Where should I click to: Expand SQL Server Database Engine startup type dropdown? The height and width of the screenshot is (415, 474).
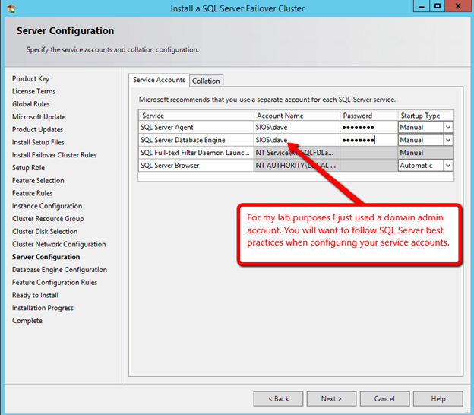(x=447, y=141)
